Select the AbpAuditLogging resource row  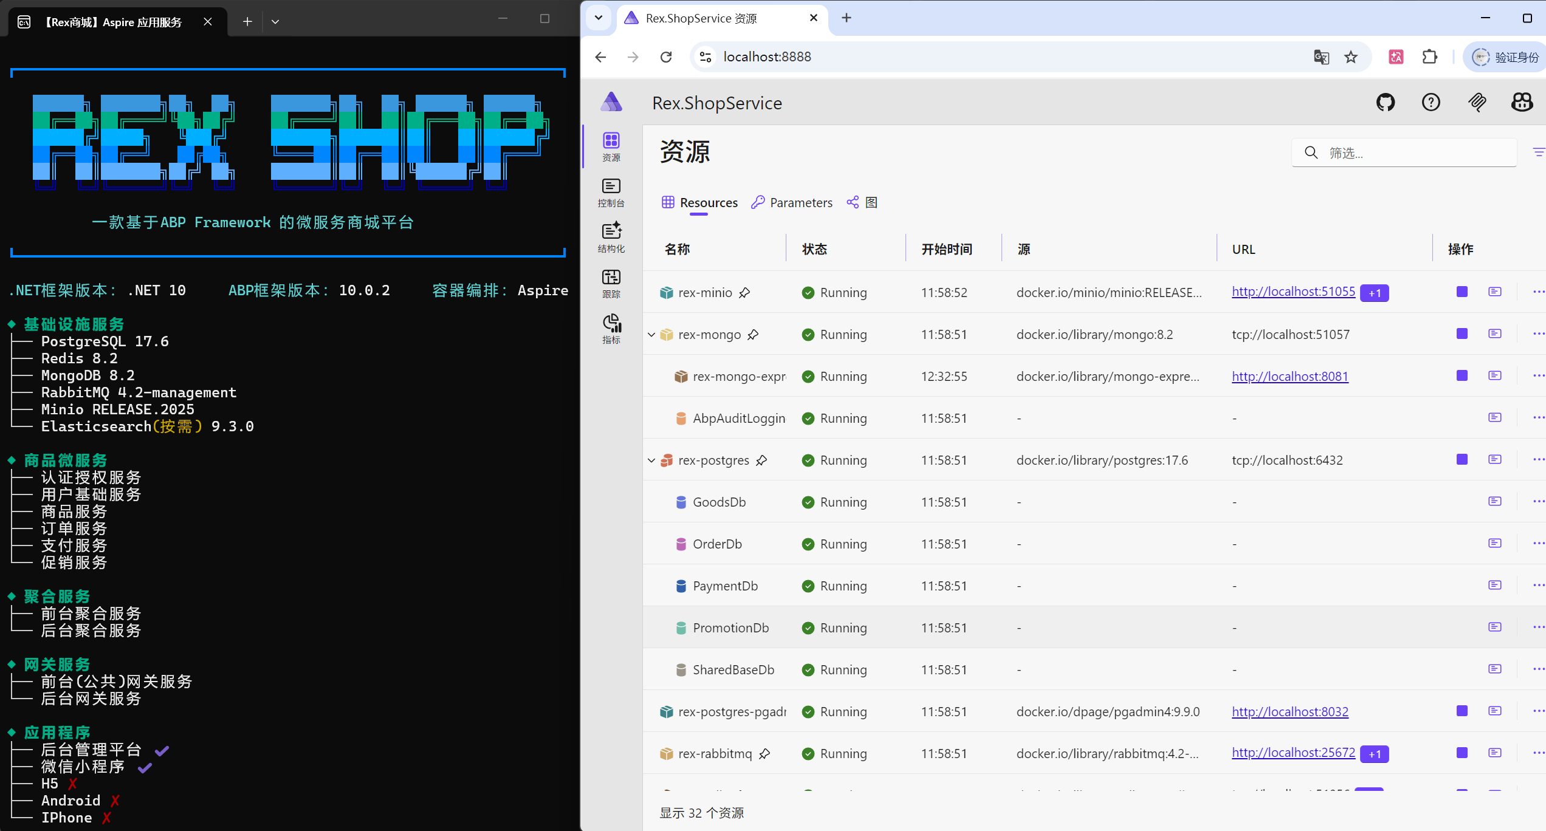1094,418
